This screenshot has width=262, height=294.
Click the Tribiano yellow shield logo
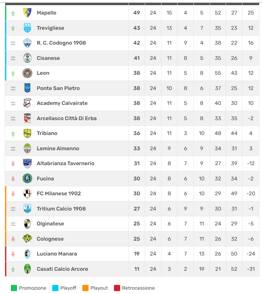pos(27,133)
